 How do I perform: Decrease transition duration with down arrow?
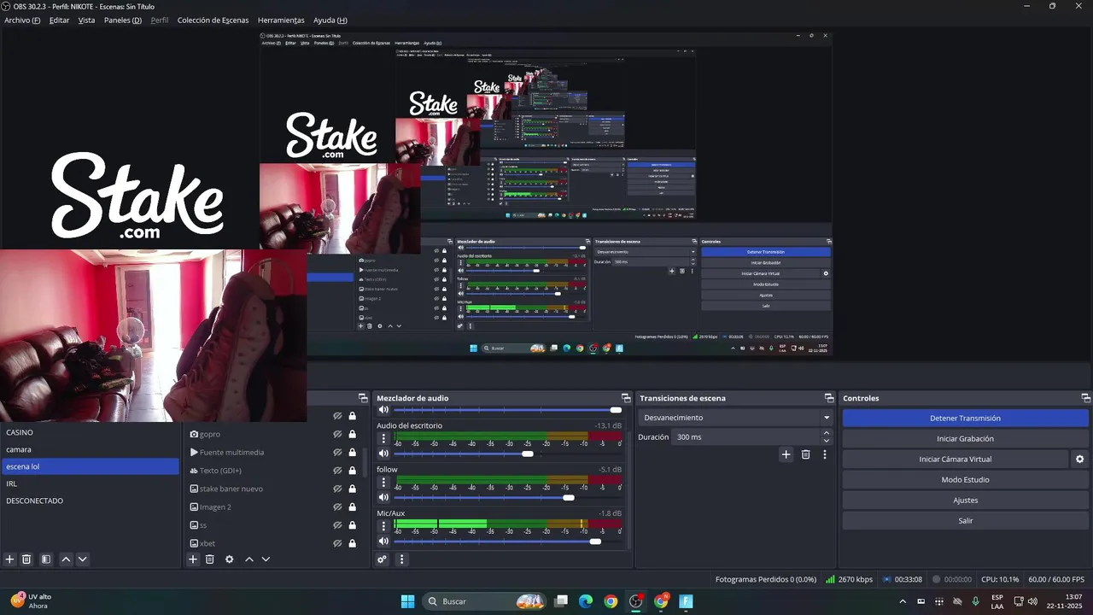coord(826,441)
